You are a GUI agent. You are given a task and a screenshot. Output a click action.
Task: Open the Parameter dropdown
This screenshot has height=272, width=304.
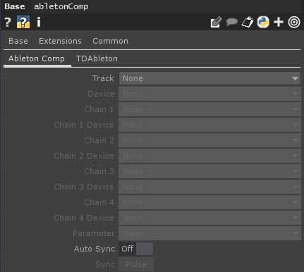point(209,233)
